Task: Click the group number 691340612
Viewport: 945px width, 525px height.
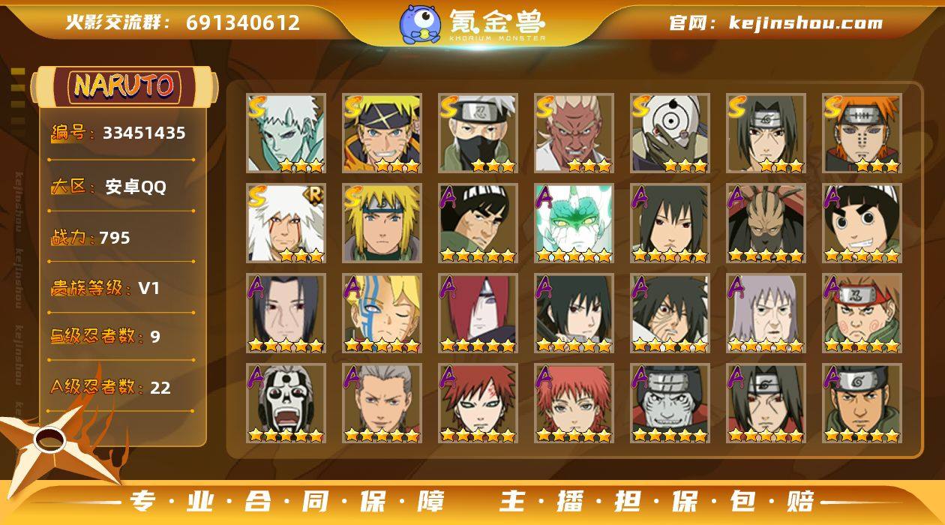Action: [x=243, y=22]
